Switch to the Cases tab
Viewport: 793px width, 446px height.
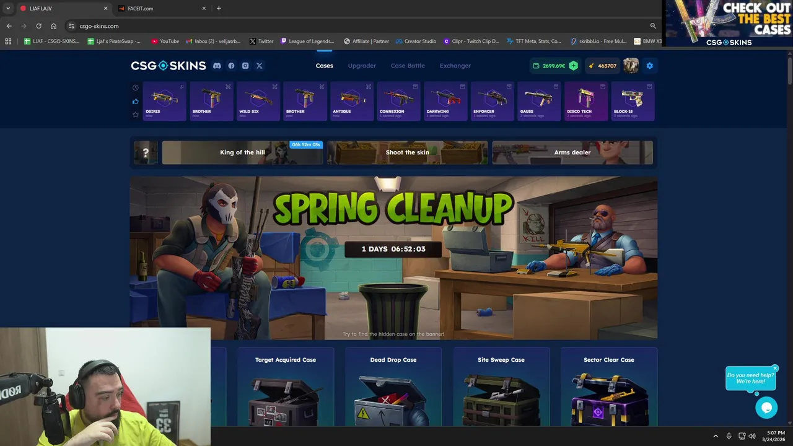pos(324,66)
